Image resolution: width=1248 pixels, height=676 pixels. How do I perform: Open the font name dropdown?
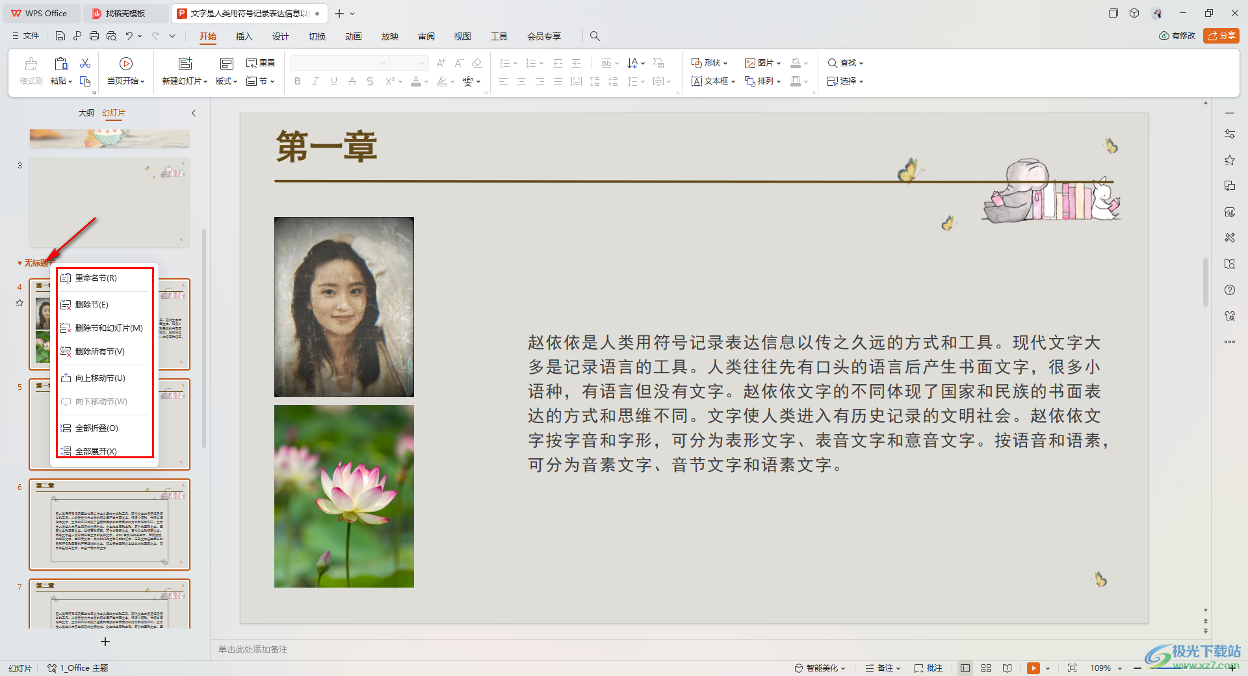382,63
